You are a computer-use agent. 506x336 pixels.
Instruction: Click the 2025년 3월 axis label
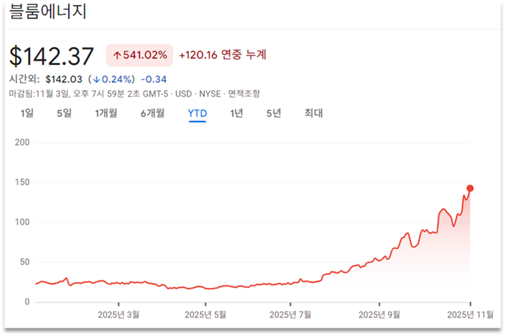pos(119,314)
